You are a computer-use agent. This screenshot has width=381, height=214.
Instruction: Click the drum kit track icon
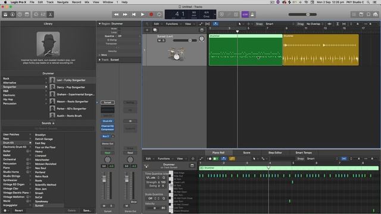[176, 53]
